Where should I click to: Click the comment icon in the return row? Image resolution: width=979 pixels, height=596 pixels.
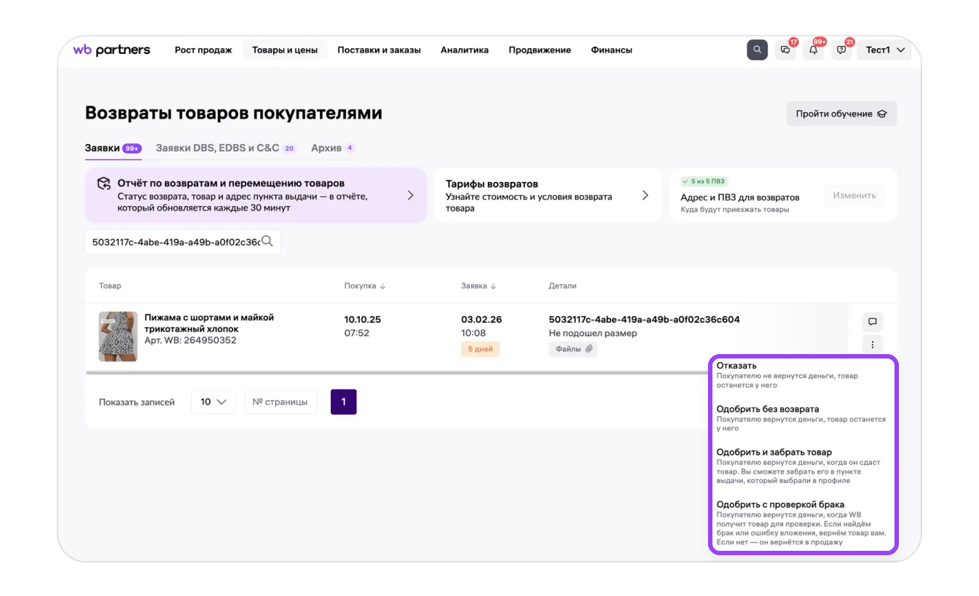tap(872, 321)
